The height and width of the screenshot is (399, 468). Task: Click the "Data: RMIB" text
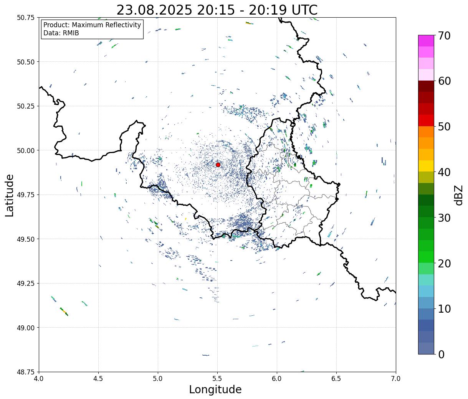coord(61,33)
